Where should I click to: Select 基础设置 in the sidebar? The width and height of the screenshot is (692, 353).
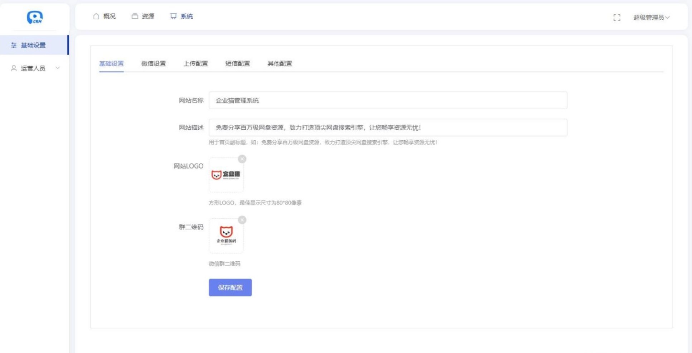pyautogui.click(x=34, y=45)
